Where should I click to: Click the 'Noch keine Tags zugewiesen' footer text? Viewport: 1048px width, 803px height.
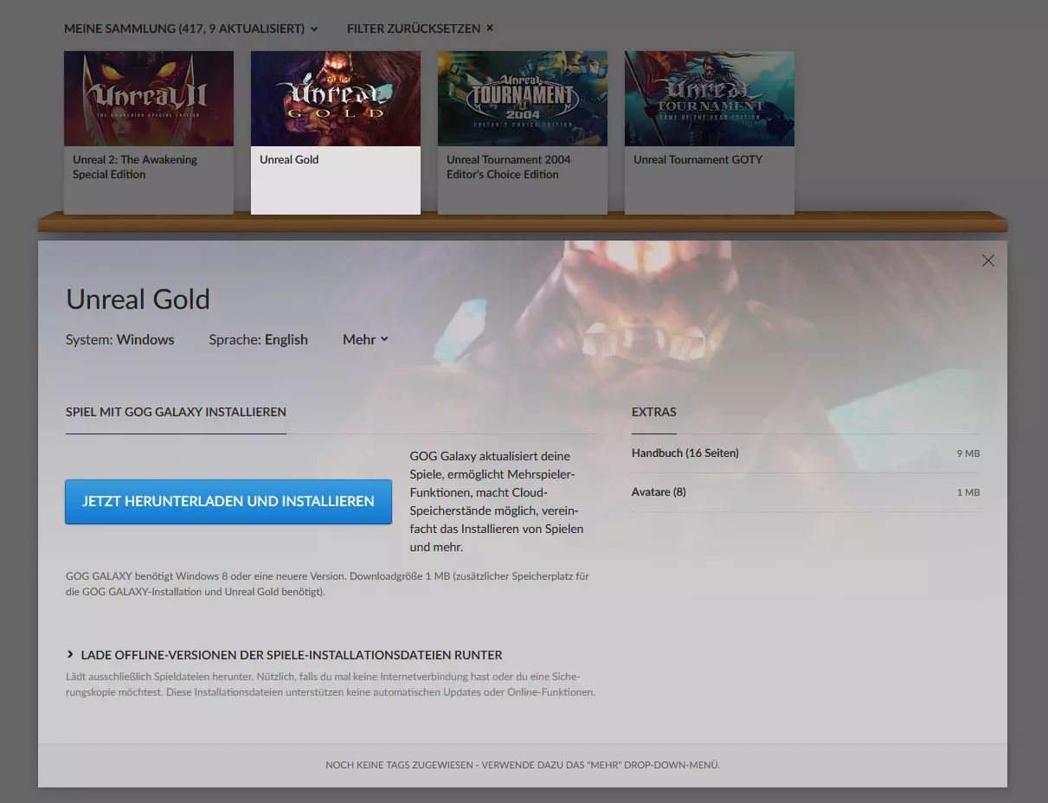coord(523,765)
